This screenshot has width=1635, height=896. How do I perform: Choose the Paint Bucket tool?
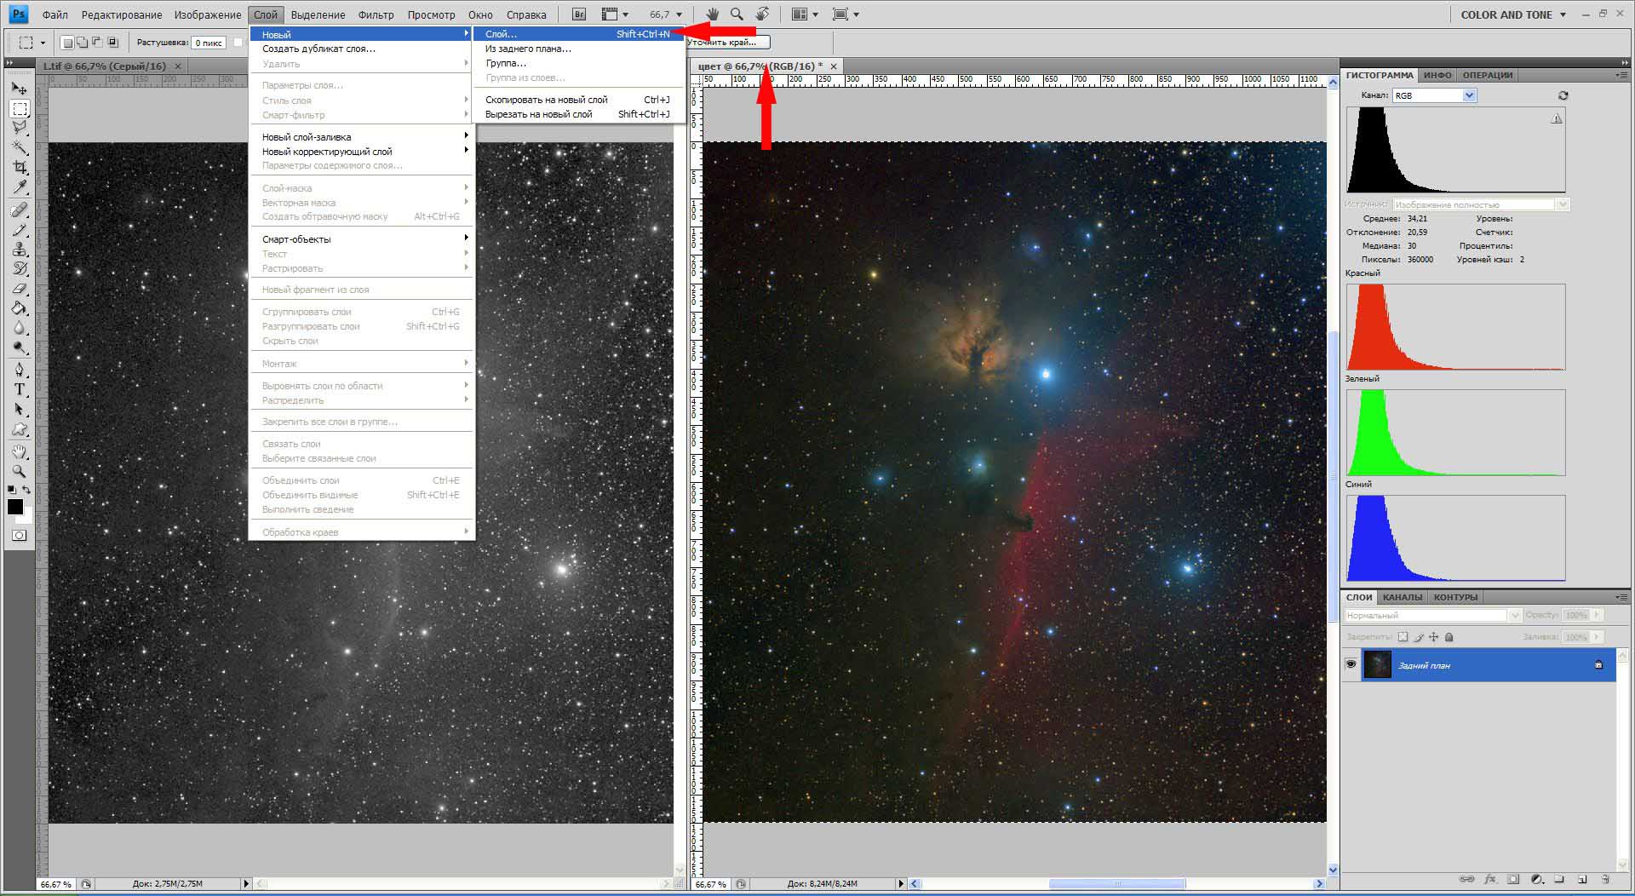click(x=20, y=308)
